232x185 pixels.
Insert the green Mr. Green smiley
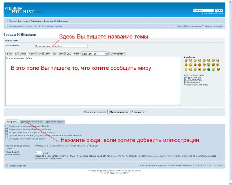[208, 69]
